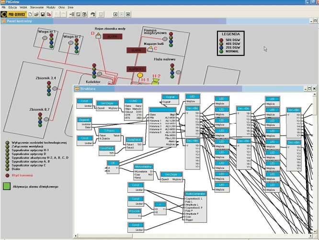Click Struktura horizontal scrollbar left arrow
The height and width of the screenshot is (240, 319).
76,236
